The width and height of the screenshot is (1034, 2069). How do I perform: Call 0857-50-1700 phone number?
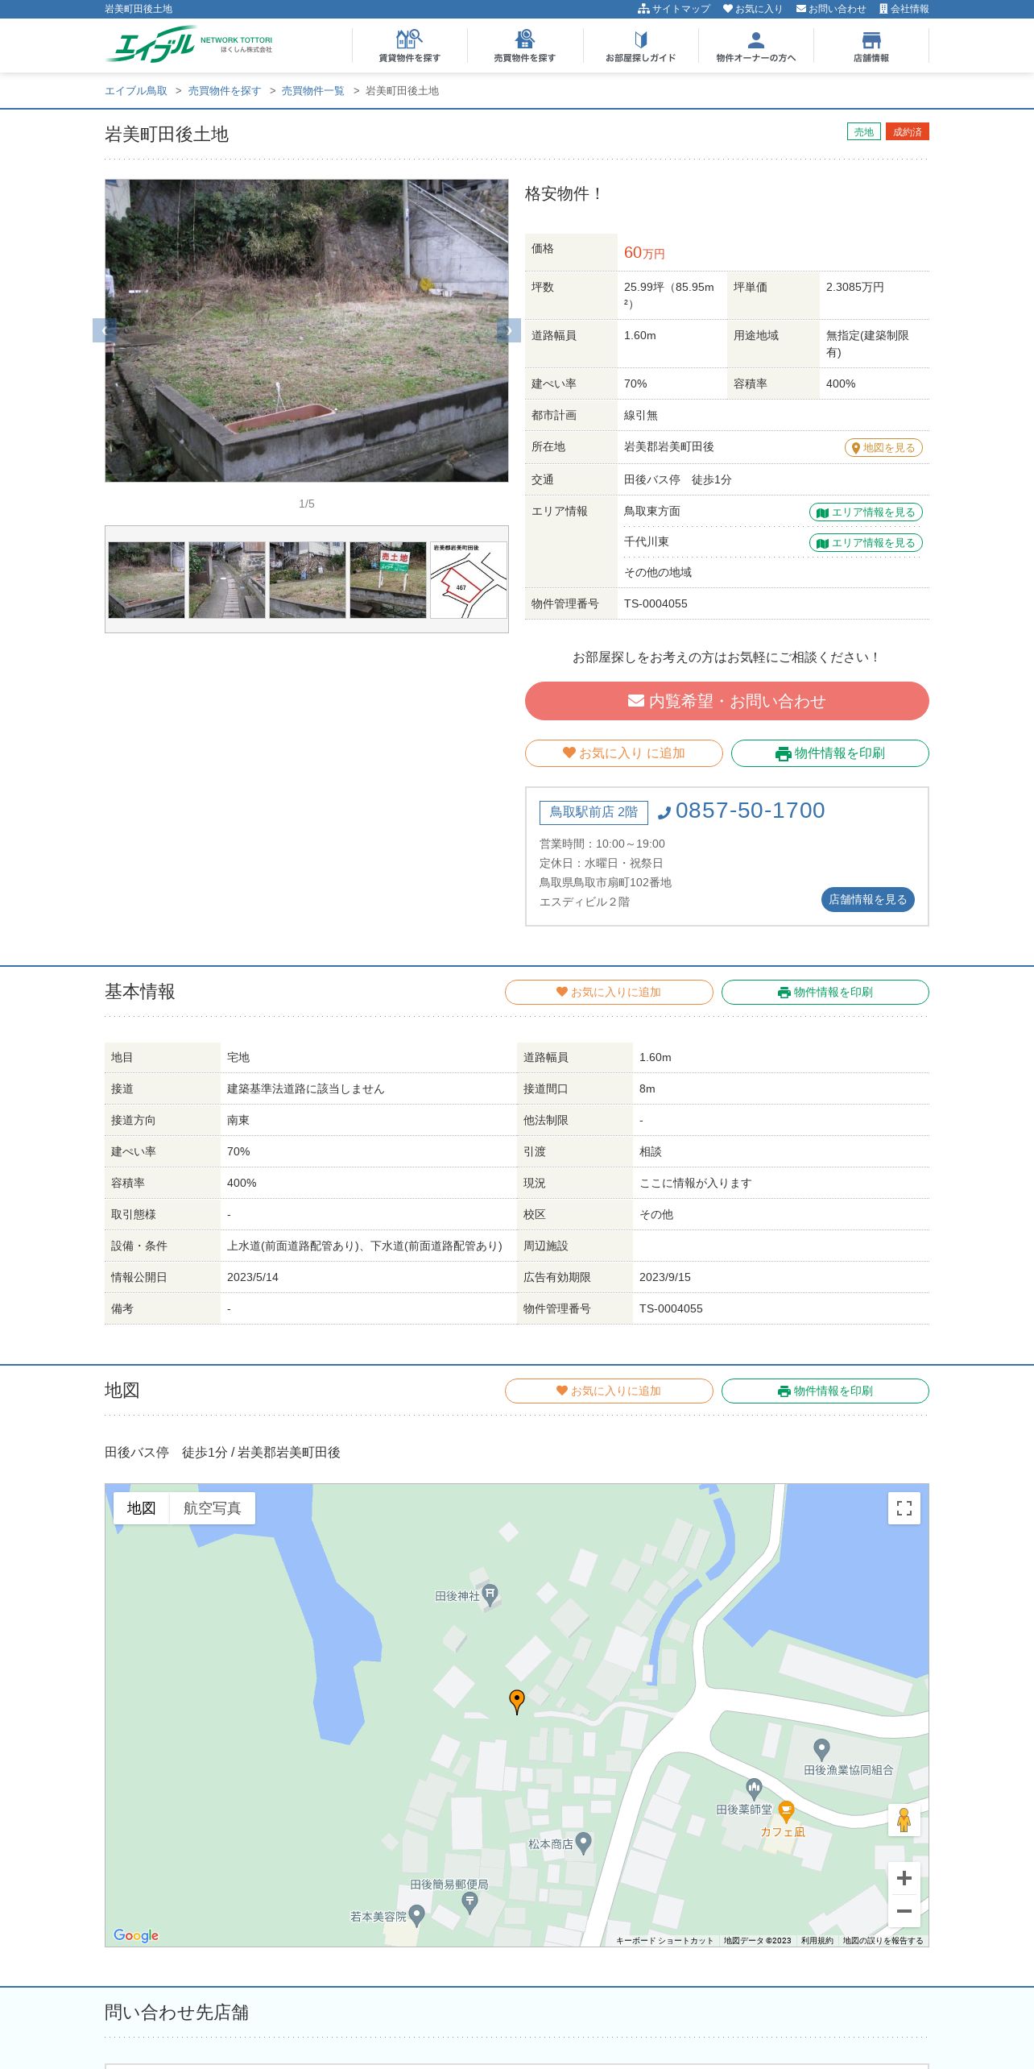(x=742, y=811)
